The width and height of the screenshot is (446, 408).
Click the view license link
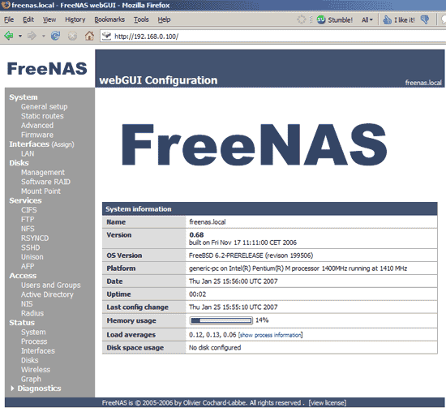[x=328, y=402]
